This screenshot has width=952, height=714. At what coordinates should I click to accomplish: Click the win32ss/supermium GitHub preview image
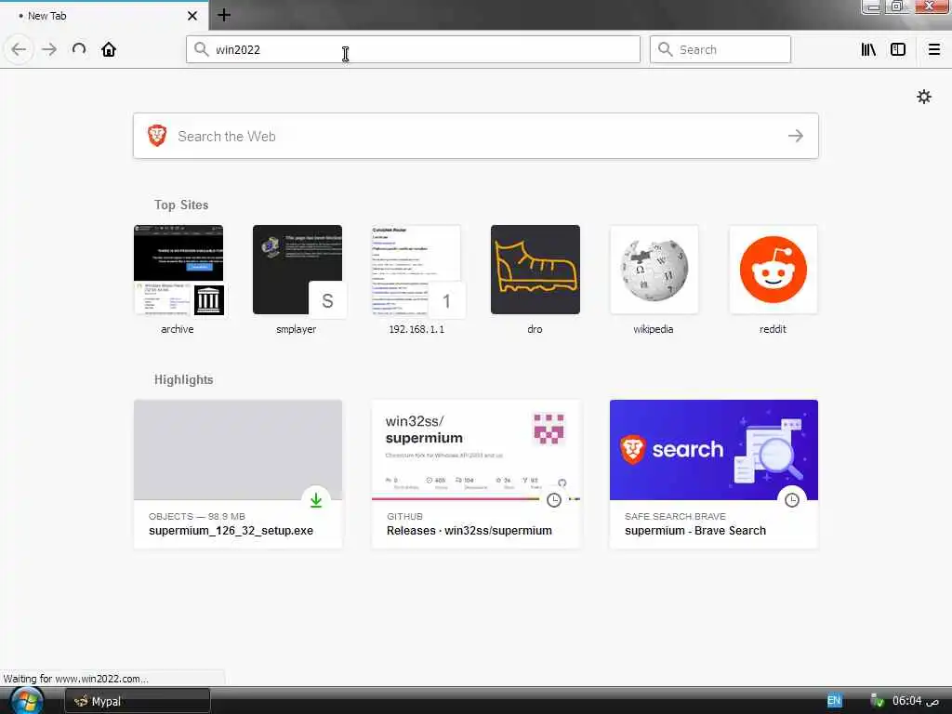pyautogui.click(x=476, y=450)
